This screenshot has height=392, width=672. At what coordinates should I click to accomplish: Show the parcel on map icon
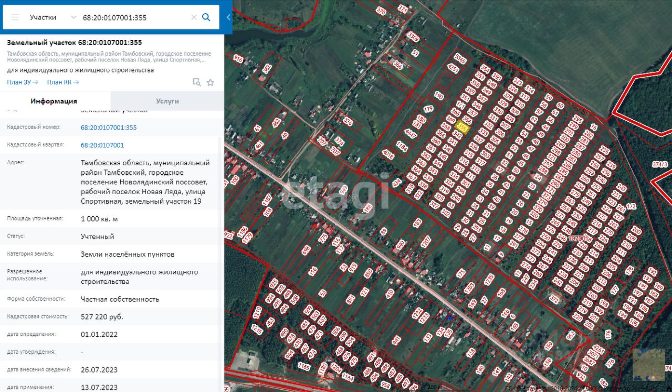click(197, 82)
